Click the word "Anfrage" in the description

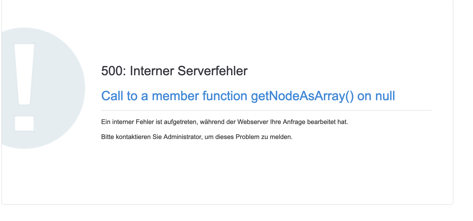(294, 122)
